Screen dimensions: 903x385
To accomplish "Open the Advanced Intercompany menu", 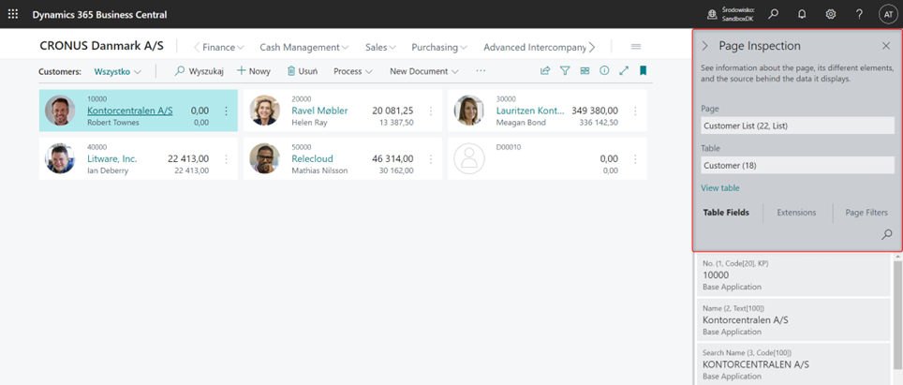I will [535, 47].
